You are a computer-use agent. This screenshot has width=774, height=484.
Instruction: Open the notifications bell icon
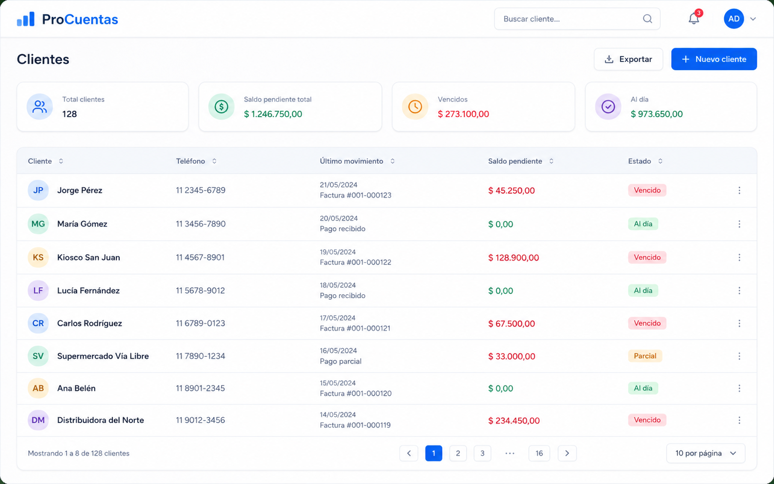point(693,19)
